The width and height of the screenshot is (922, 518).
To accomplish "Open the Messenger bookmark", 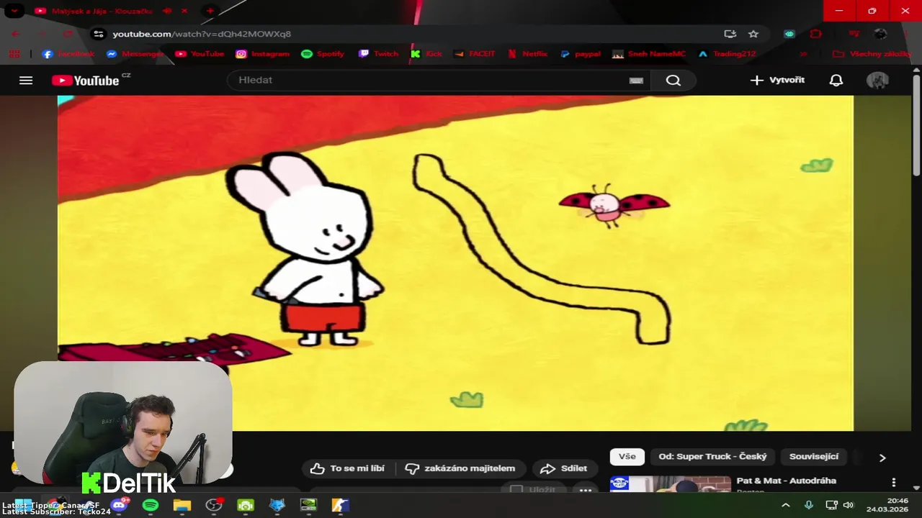I will (x=135, y=54).
